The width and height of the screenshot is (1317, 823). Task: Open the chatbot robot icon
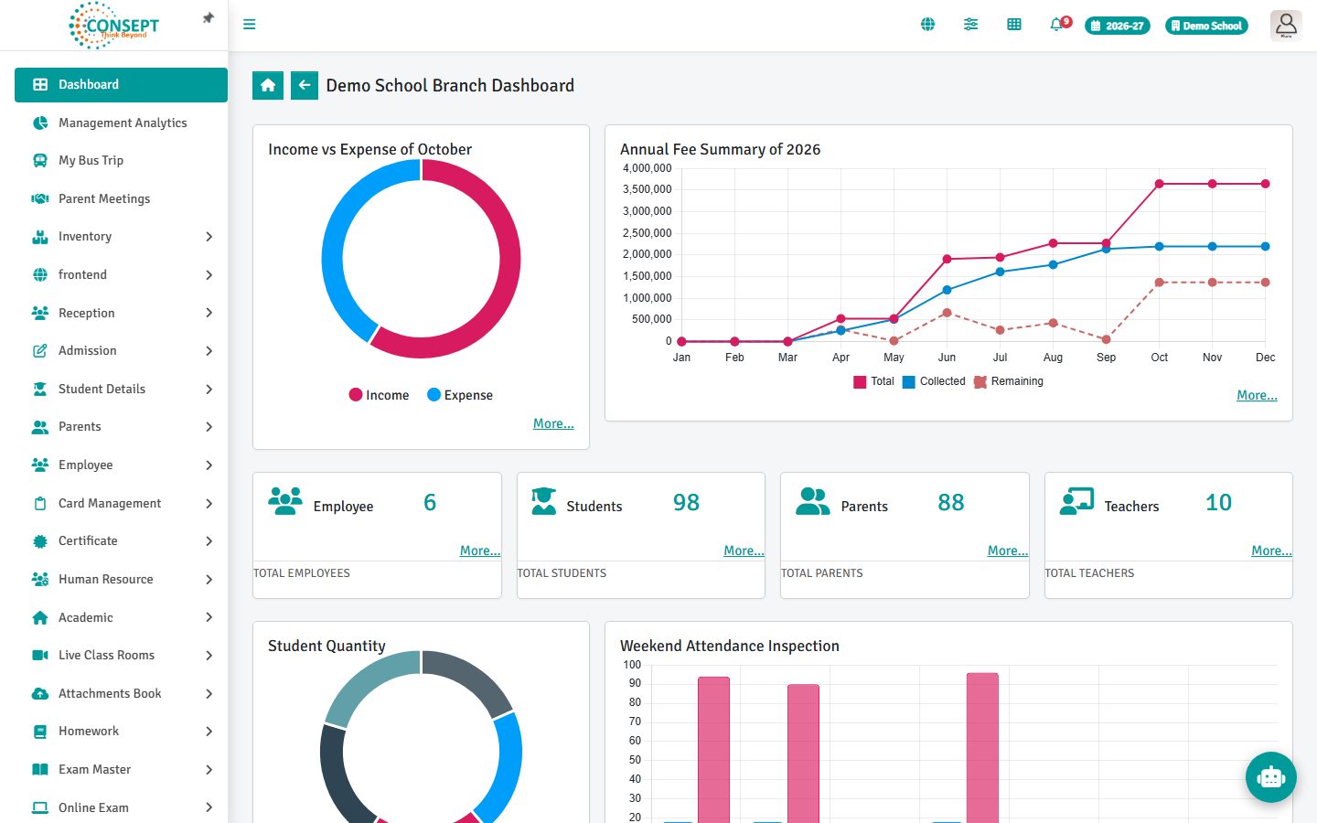[1271, 777]
